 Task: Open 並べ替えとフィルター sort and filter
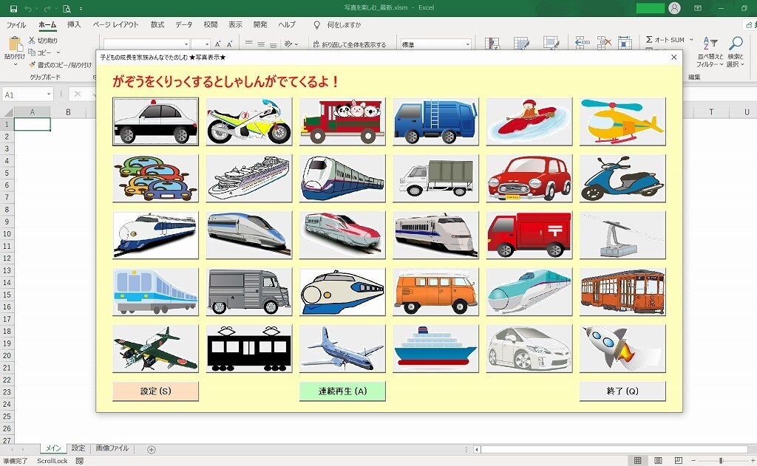pyautogui.click(x=710, y=52)
